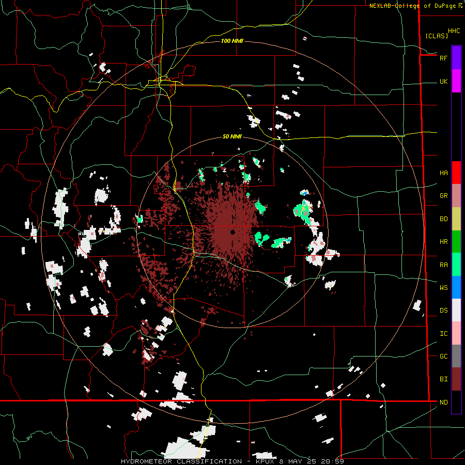Click the "IC" legend label
The image size is (465, 465).
[443, 334]
